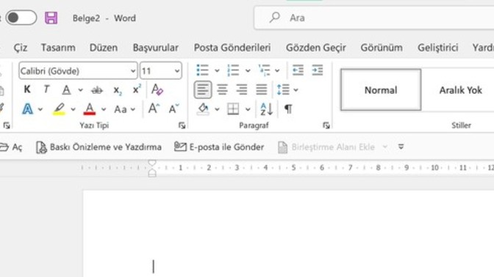
Task: Toggle strikethrough formatting
Action: (97, 90)
